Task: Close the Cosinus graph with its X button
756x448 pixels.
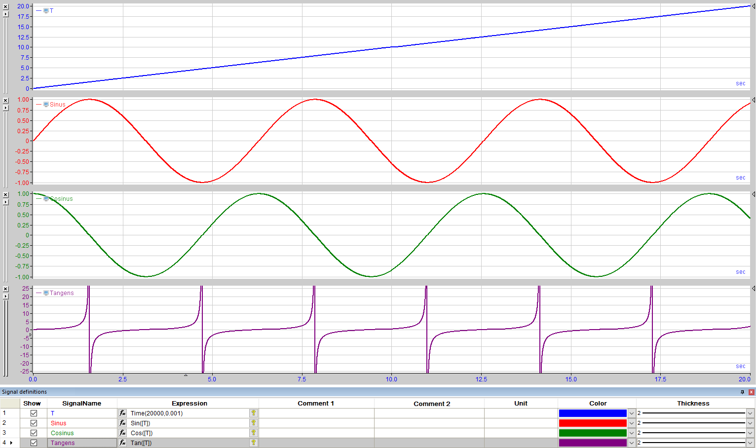Action: point(5,195)
